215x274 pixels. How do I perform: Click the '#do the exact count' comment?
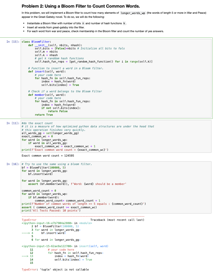point(37,123)
